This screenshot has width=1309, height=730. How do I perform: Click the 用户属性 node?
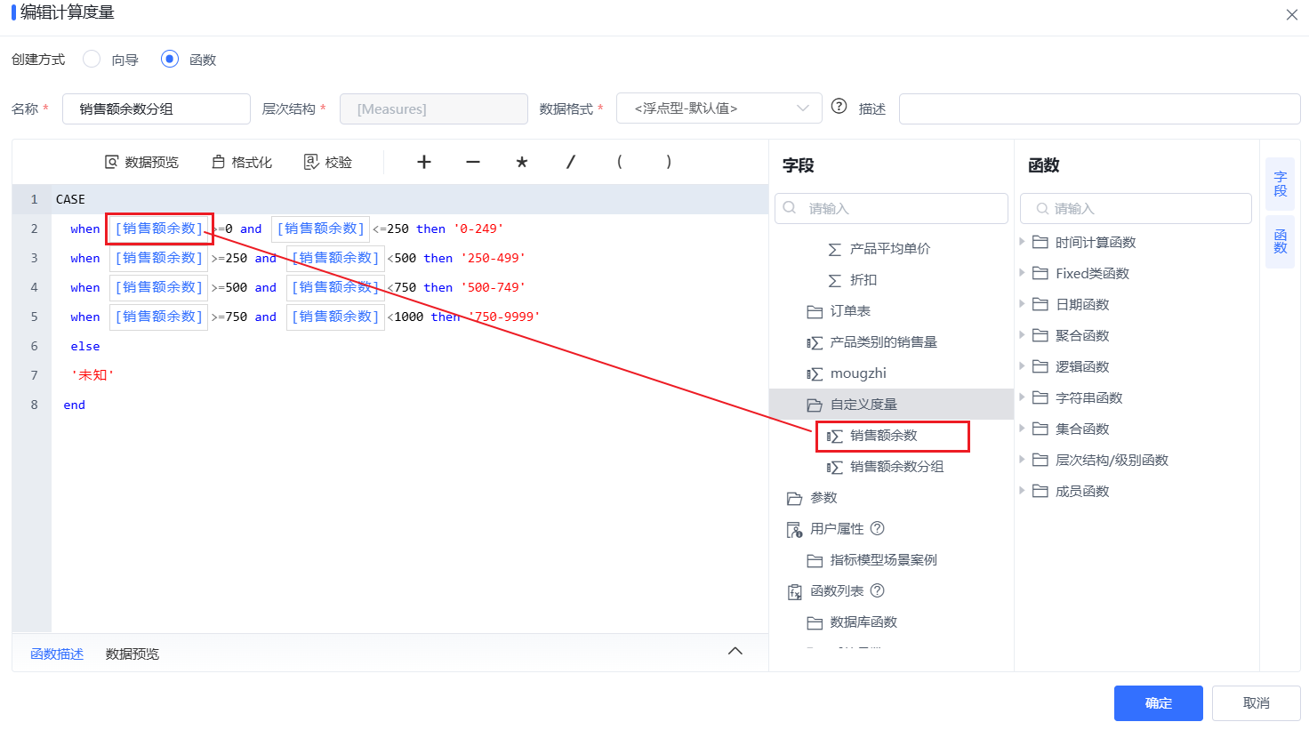(837, 529)
